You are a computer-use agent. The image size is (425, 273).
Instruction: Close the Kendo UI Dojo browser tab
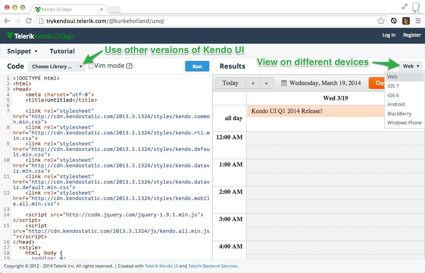[x=102, y=9]
